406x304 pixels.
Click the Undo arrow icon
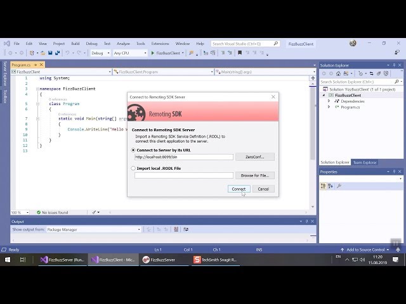coord(68,53)
